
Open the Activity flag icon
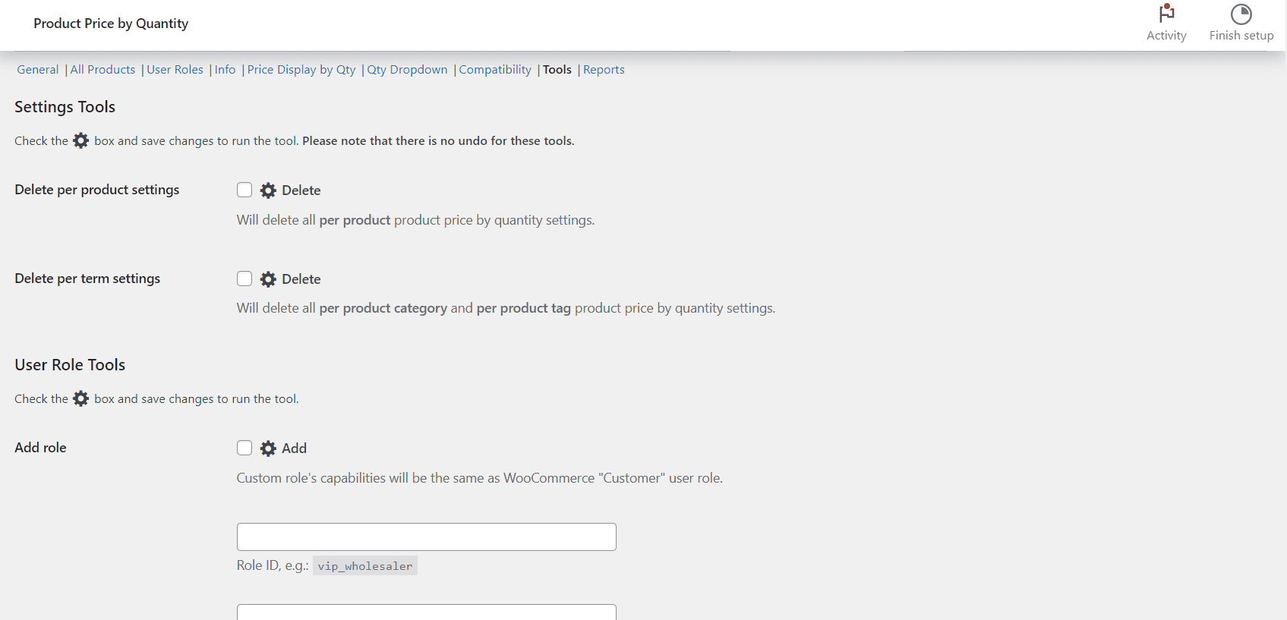click(x=1166, y=14)
